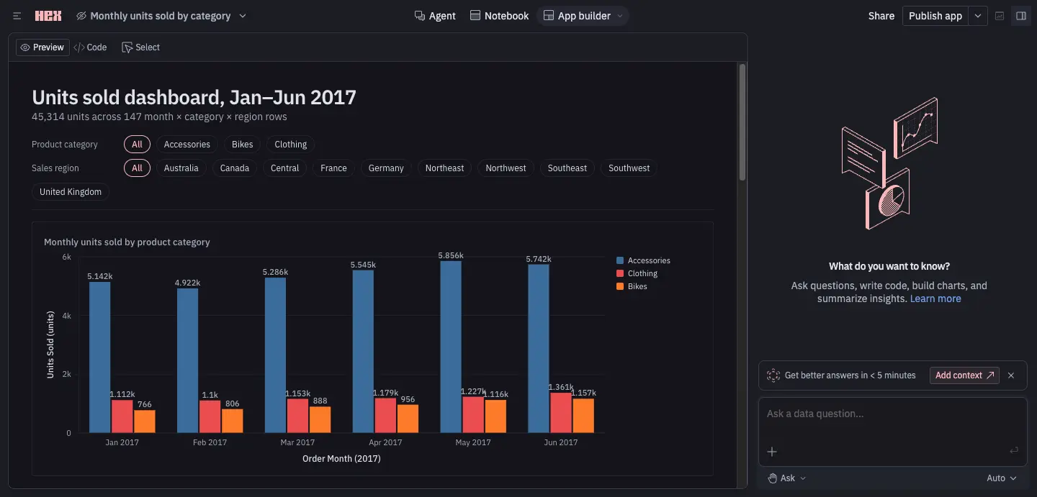Screen dimensions: 1037x497
Task: Open the Publish app dropdown arrow
Action: [x=977, y=16]
